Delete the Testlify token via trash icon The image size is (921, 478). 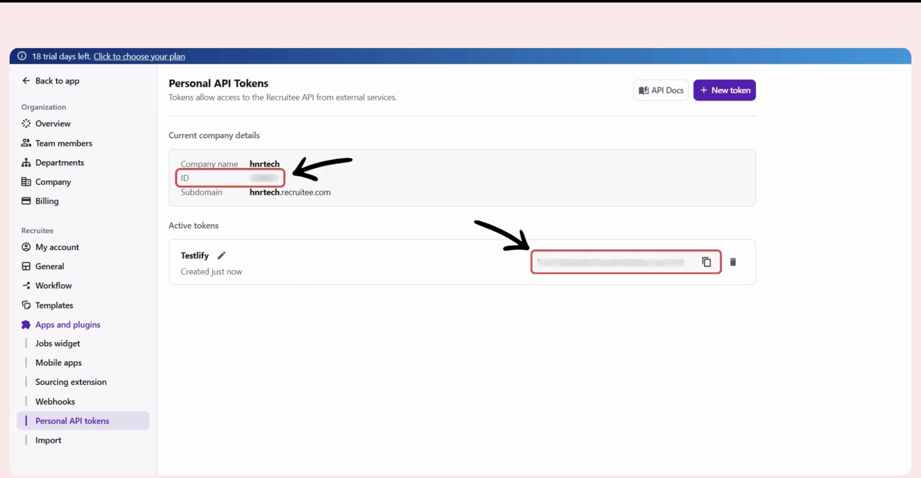(733, 262)
